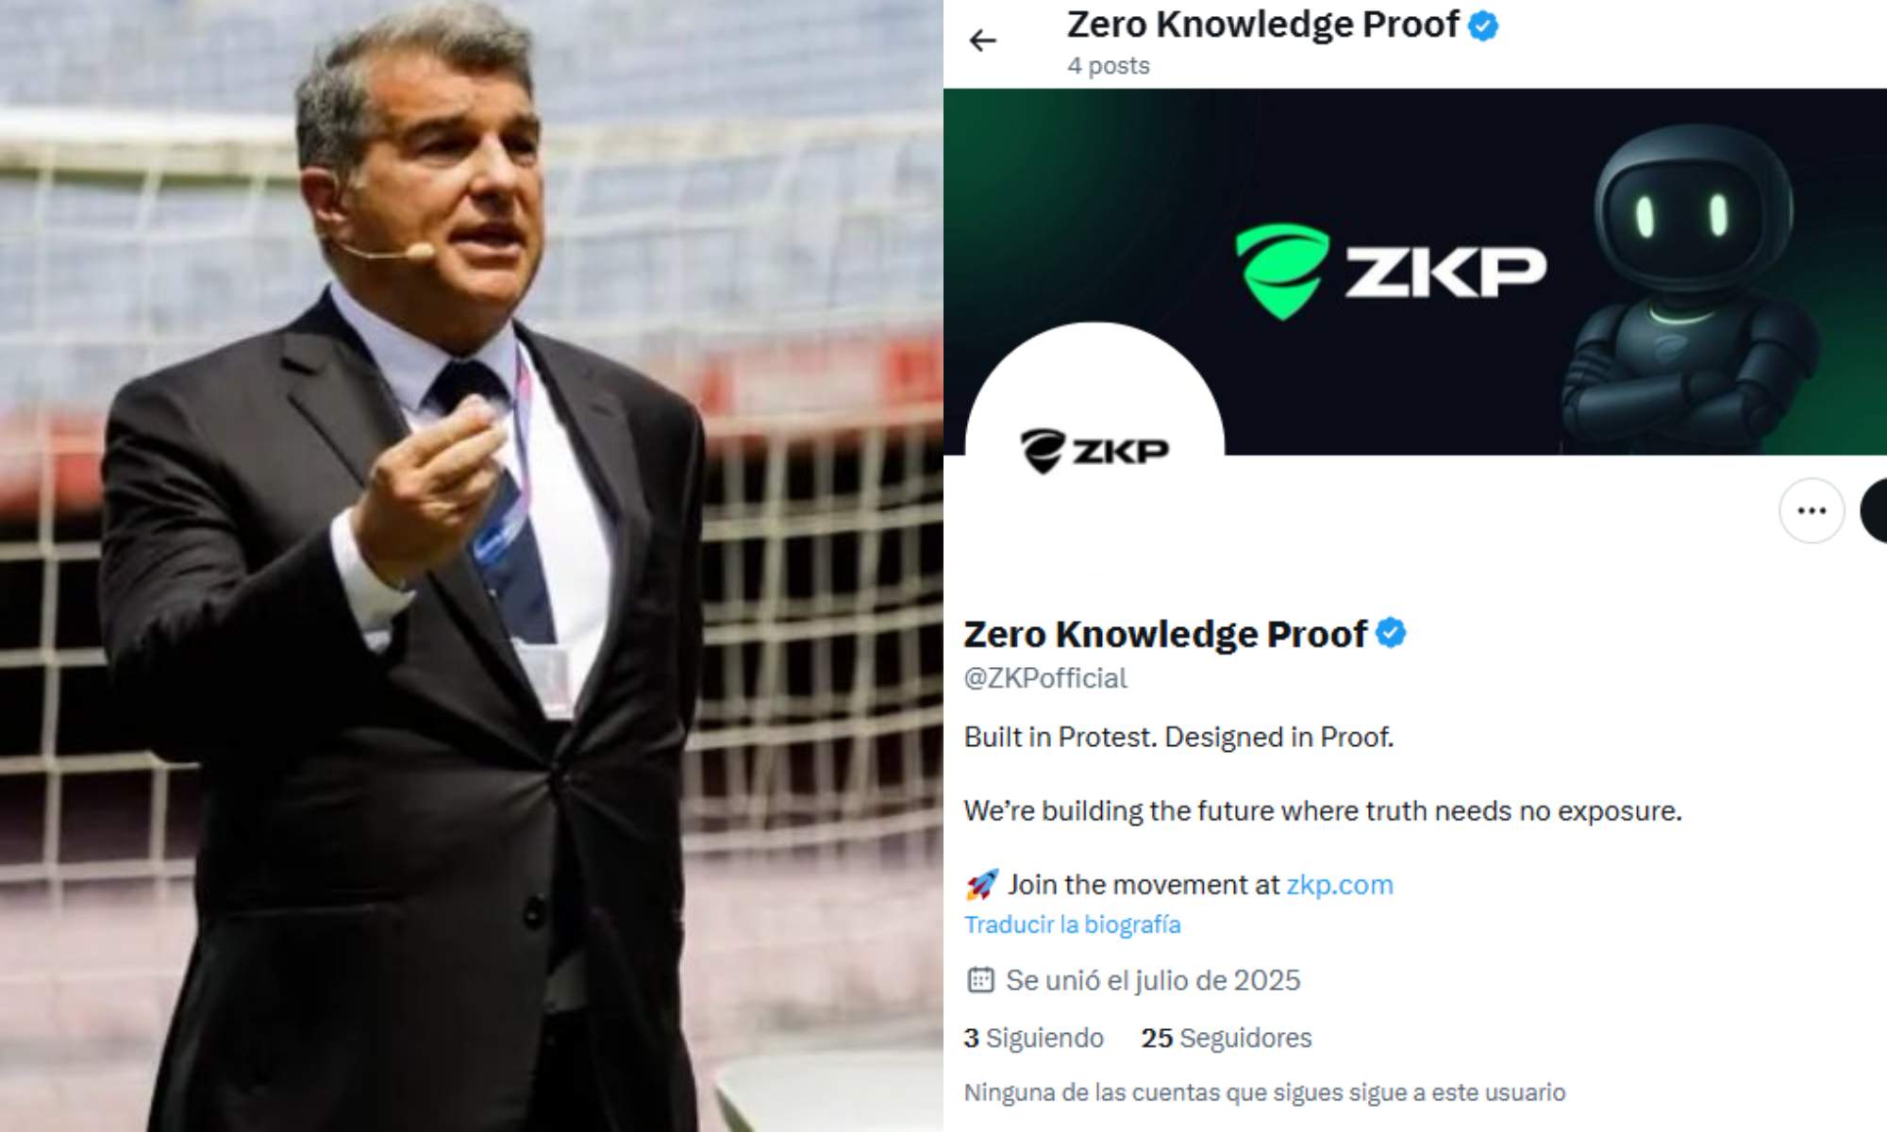Click the partially visible black Follow button
The image size is (1887, 1132).
(1874, 510)
